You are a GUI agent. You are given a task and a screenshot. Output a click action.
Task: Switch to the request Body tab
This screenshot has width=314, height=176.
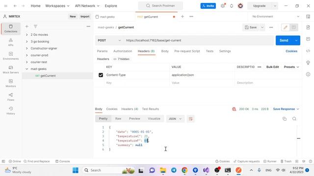pos(165,51)
